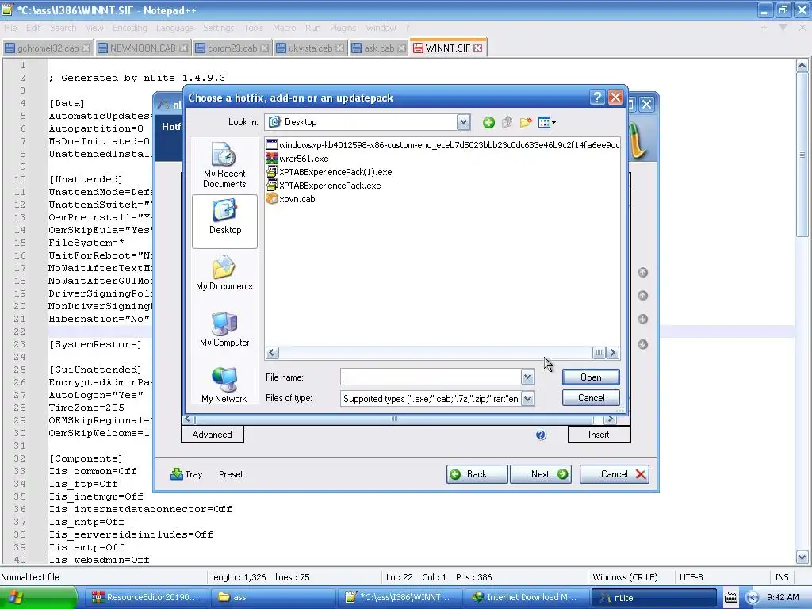Click the keyboard icon in system tray

click(730, 598)
